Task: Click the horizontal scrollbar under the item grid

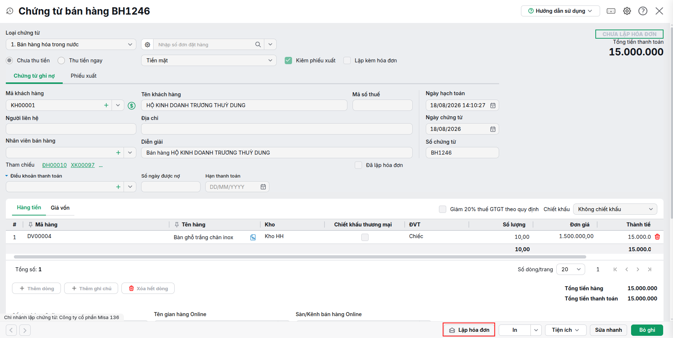Action: pyautogui.click(x=300, y=257)
